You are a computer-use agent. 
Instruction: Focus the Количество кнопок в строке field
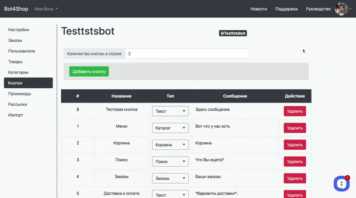[x=187, y=54]
